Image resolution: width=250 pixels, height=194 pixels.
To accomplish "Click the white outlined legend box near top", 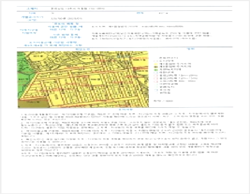I will (156, 61).
